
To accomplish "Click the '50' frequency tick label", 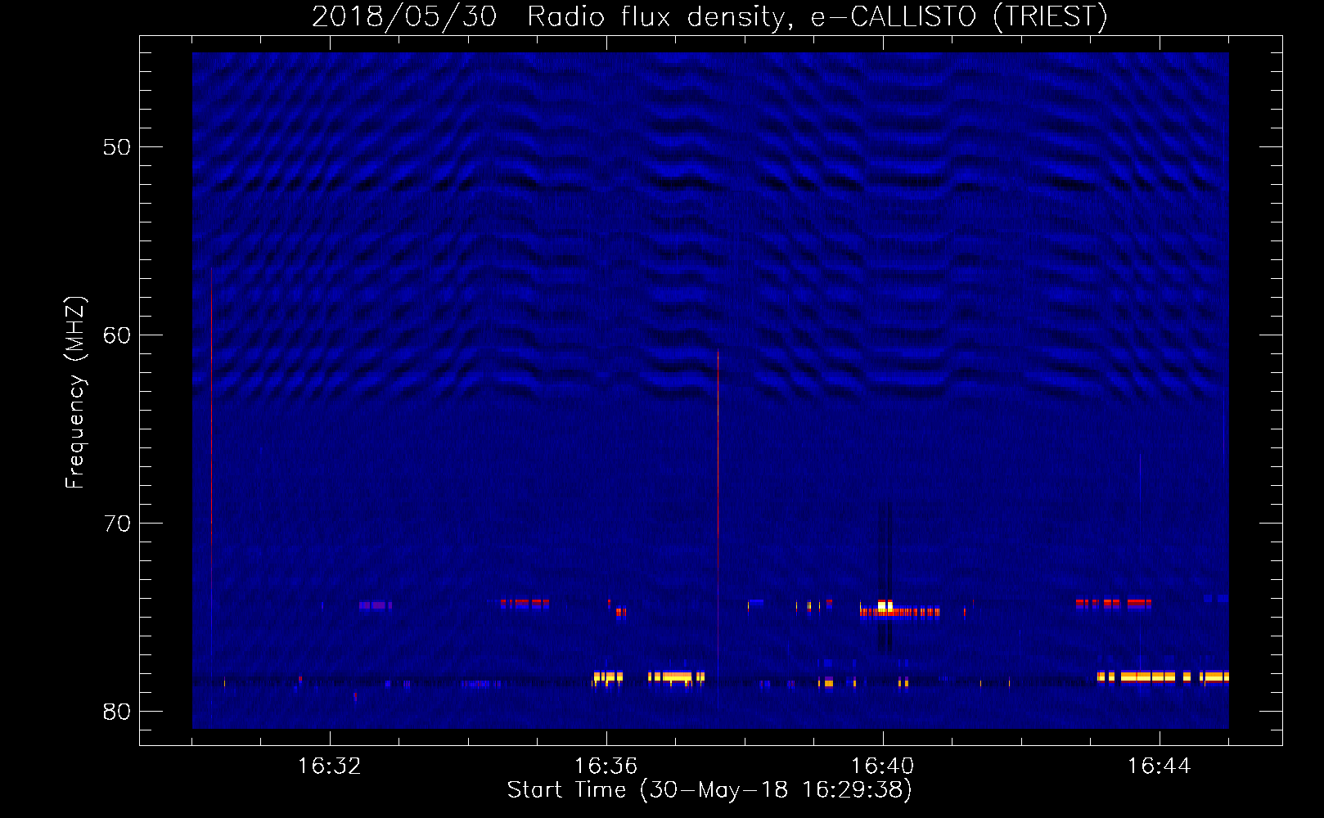I will 117,147.
